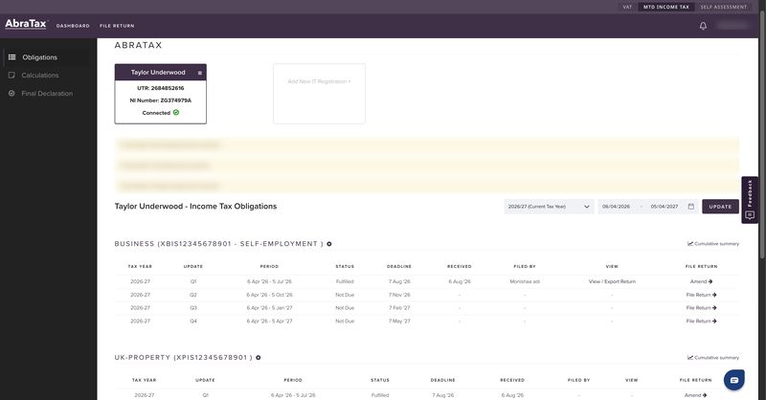Click the Business self-employment settings gear
766x400 pixels.
(329, 244)
